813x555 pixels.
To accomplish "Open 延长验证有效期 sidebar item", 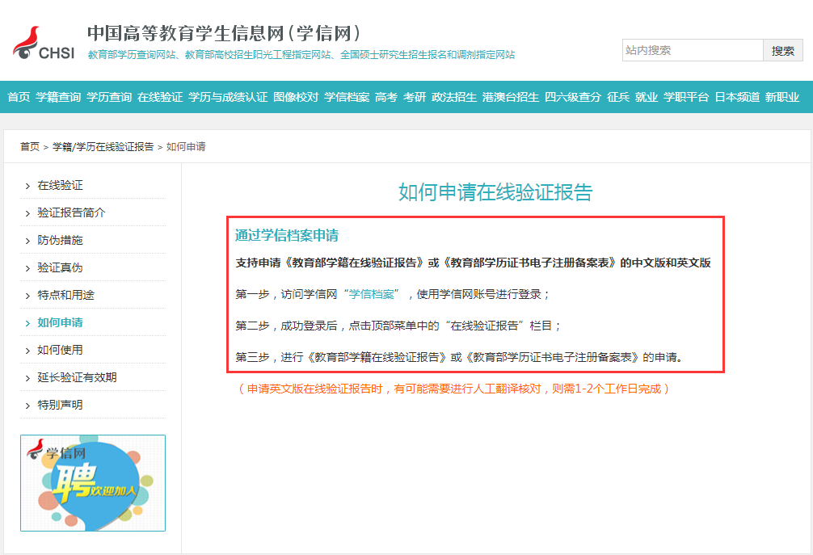I will [77, 378].
